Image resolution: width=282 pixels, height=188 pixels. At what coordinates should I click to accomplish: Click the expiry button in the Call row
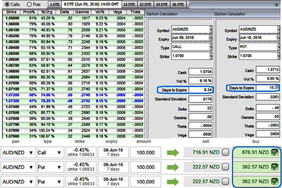coord(112,152)
